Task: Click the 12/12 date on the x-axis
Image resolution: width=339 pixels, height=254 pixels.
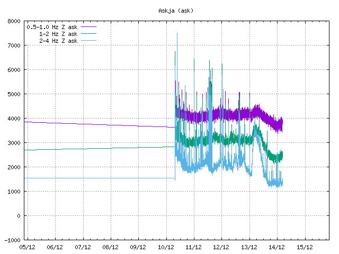Action: (221, 247)
